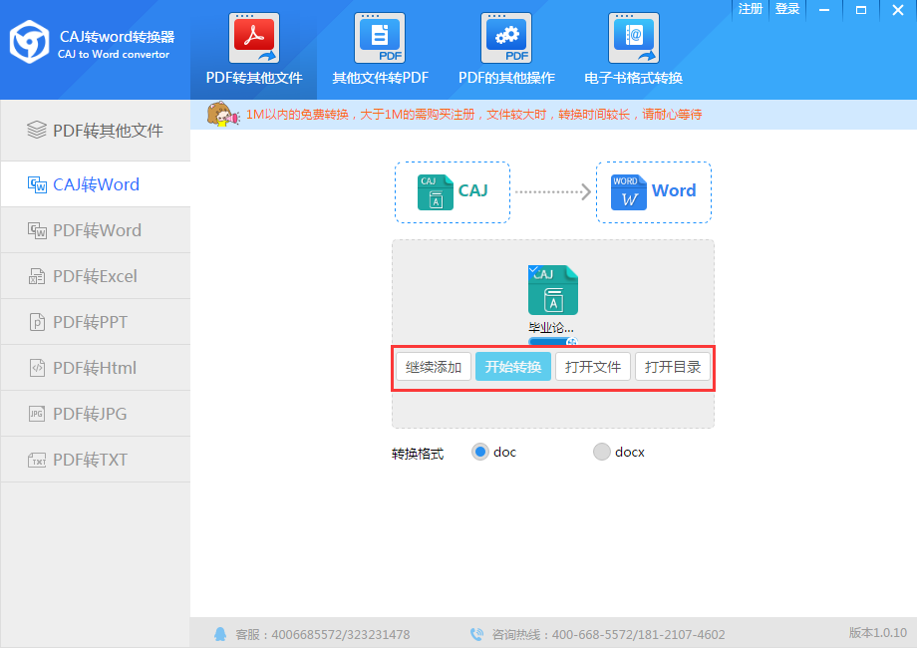The width and height of the screenshot is (917, 648).
Task: Click the 客服 QQ bell icon
Action: pyautogui.click(x=220, y=634)
